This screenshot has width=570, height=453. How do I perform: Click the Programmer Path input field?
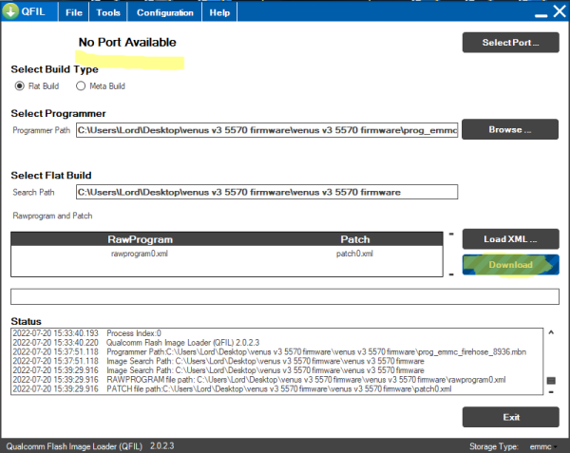pyautogui.click(x=267, y=130)
